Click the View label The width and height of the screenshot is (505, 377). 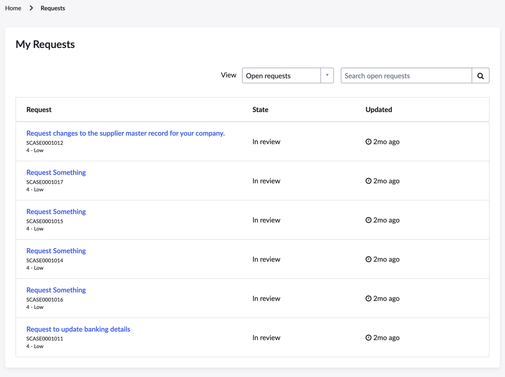[x=229, y=75]
